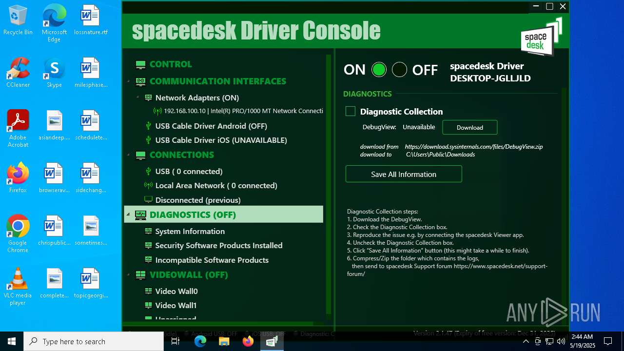Open File Explorer from taskbar
The height and width of the screenshot is (351, 624).
pos(224,341)
